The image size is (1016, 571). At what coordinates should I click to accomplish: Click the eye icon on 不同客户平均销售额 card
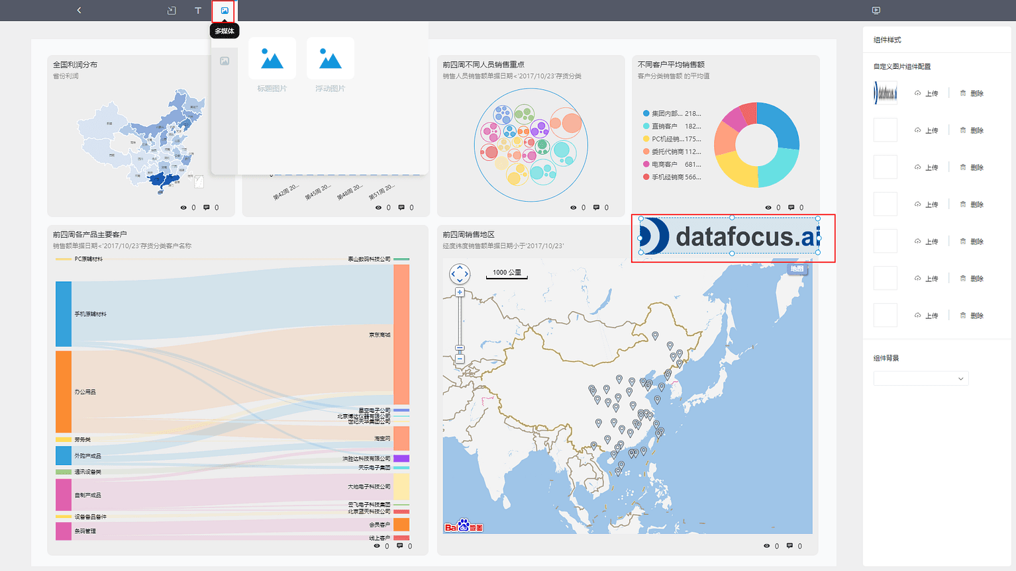[768, 207]
